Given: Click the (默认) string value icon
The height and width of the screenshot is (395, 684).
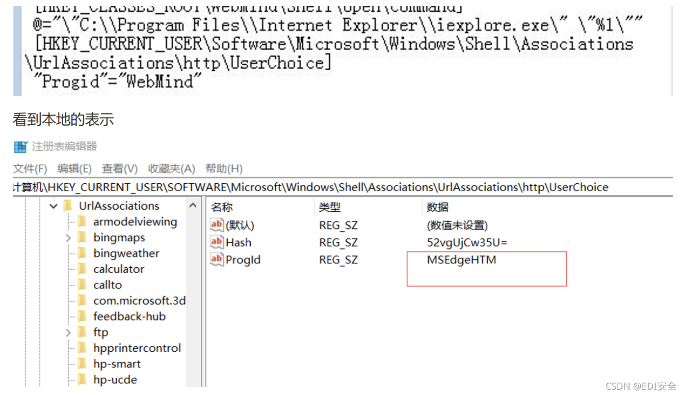Looking at the screenshot, I should pos(216,225).
